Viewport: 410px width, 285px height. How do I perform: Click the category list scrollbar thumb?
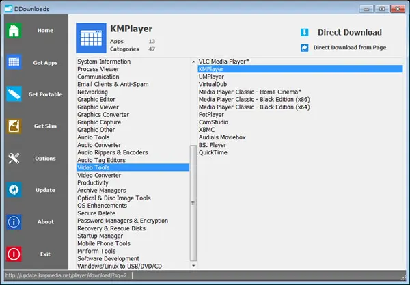click(x=193, y=203)
